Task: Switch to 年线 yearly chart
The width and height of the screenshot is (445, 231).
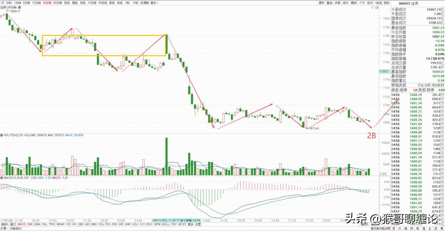Action: [x=120, y=3]
